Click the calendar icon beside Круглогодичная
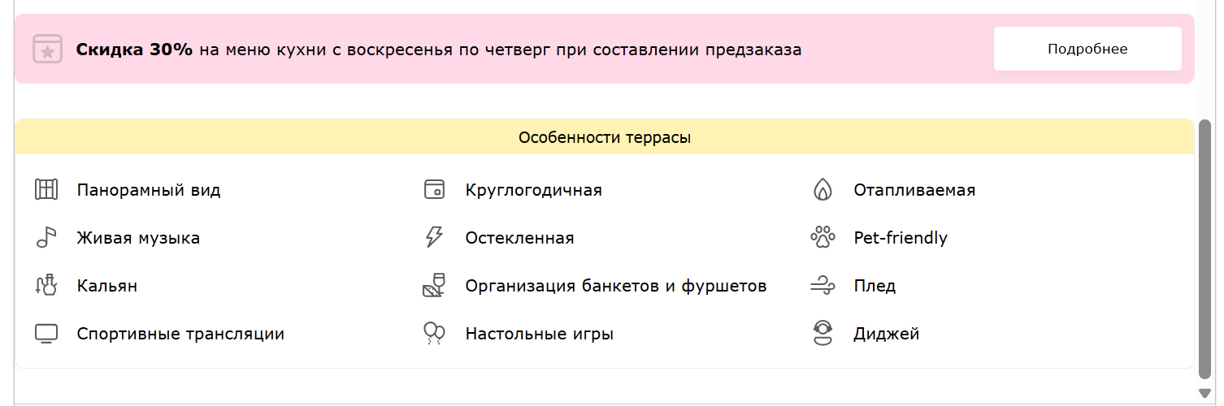The width and height of the screenshot is (1224, 406). (x=435, y=190)
